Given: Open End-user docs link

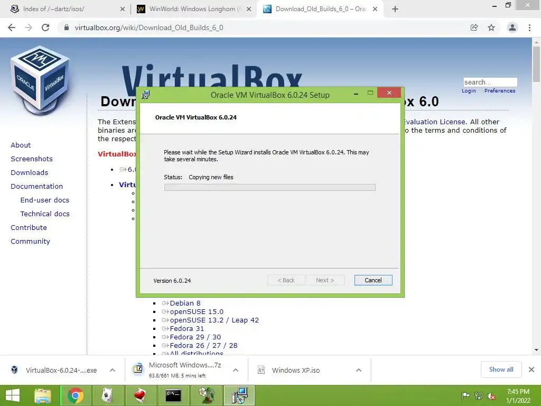Looking at the screenshot, I should coord(45,200).
